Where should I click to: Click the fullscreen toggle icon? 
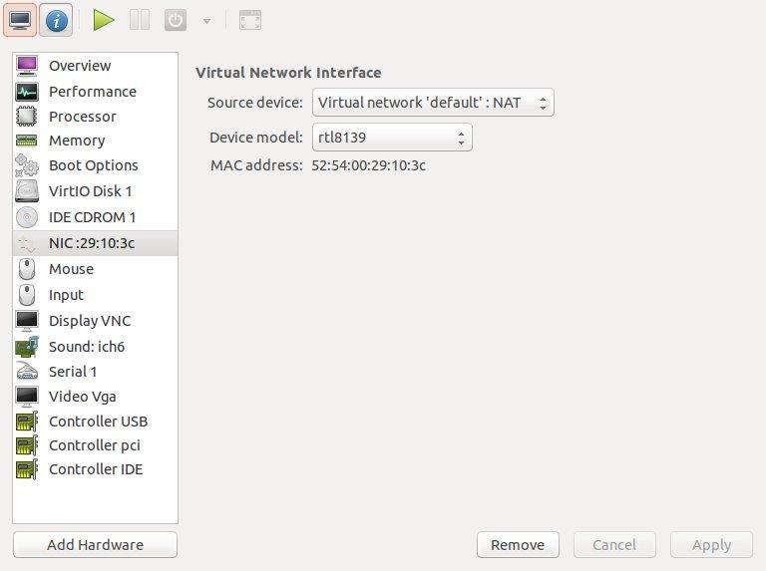pos(250,21)
